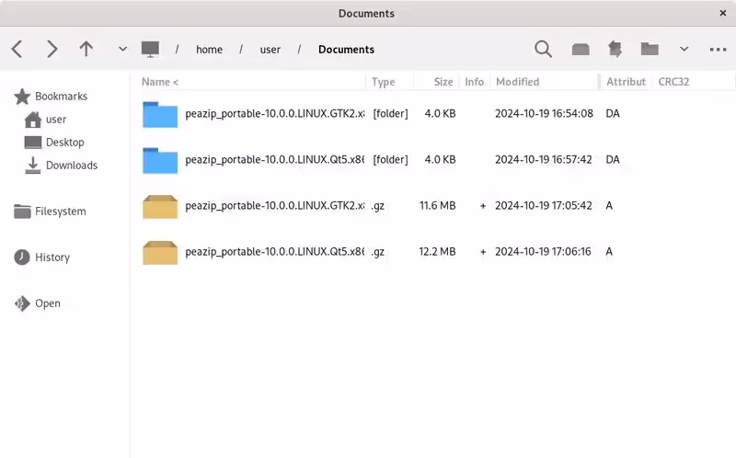The height and width of the screenshot is (458, 736).
Task: Expand the navigation history dropdown arrow
Action: coord(122,50)
